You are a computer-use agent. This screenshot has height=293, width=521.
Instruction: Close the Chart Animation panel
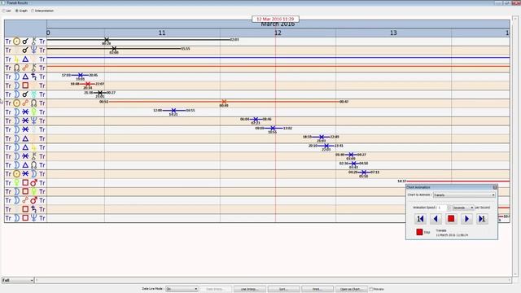(x=495, y=187)
